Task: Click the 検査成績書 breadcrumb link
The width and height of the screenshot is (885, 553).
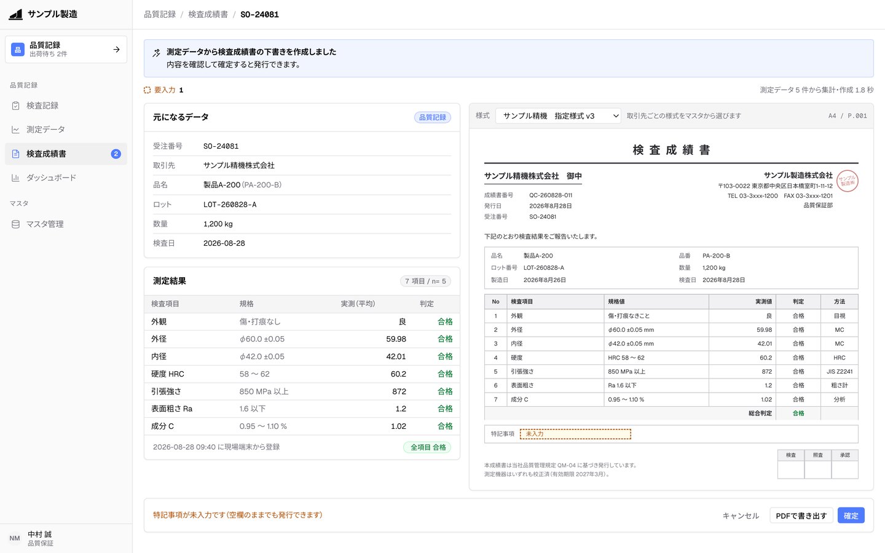Action: pos(208,14)
